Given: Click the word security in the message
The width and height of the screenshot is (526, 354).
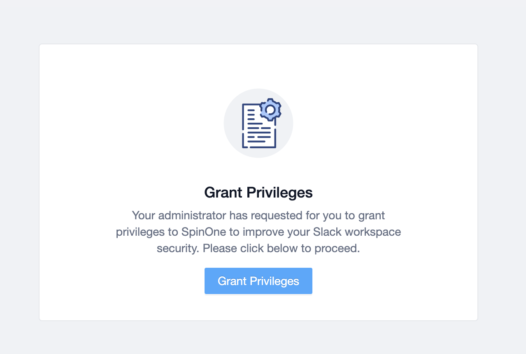Looking at the screenshot, I should (178, 249).
